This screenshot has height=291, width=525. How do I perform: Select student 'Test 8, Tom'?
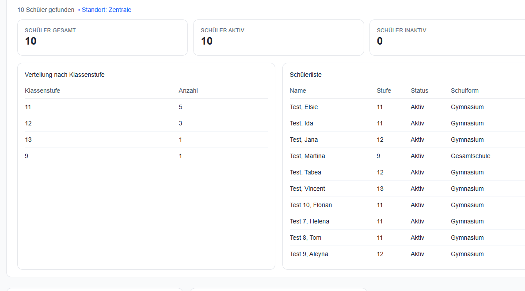click(305, 238)
